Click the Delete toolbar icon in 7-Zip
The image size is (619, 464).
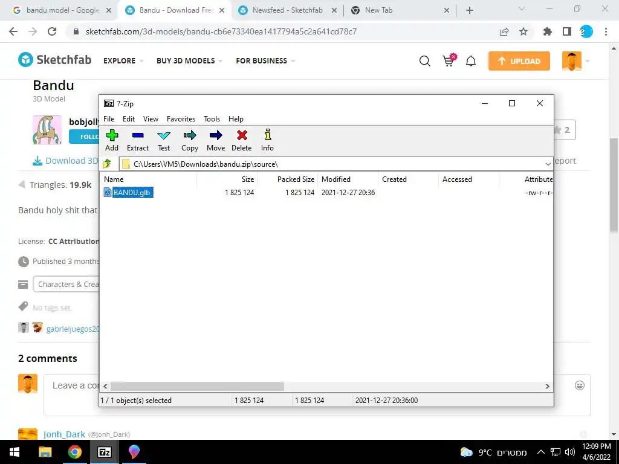pos(242,140)
